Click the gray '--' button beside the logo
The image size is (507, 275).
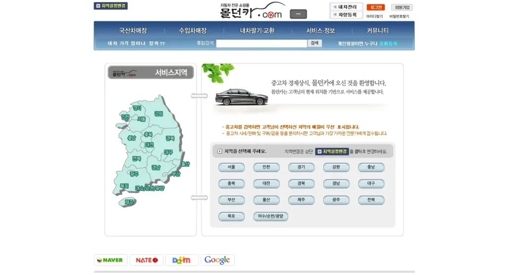[x=298, y=14]
